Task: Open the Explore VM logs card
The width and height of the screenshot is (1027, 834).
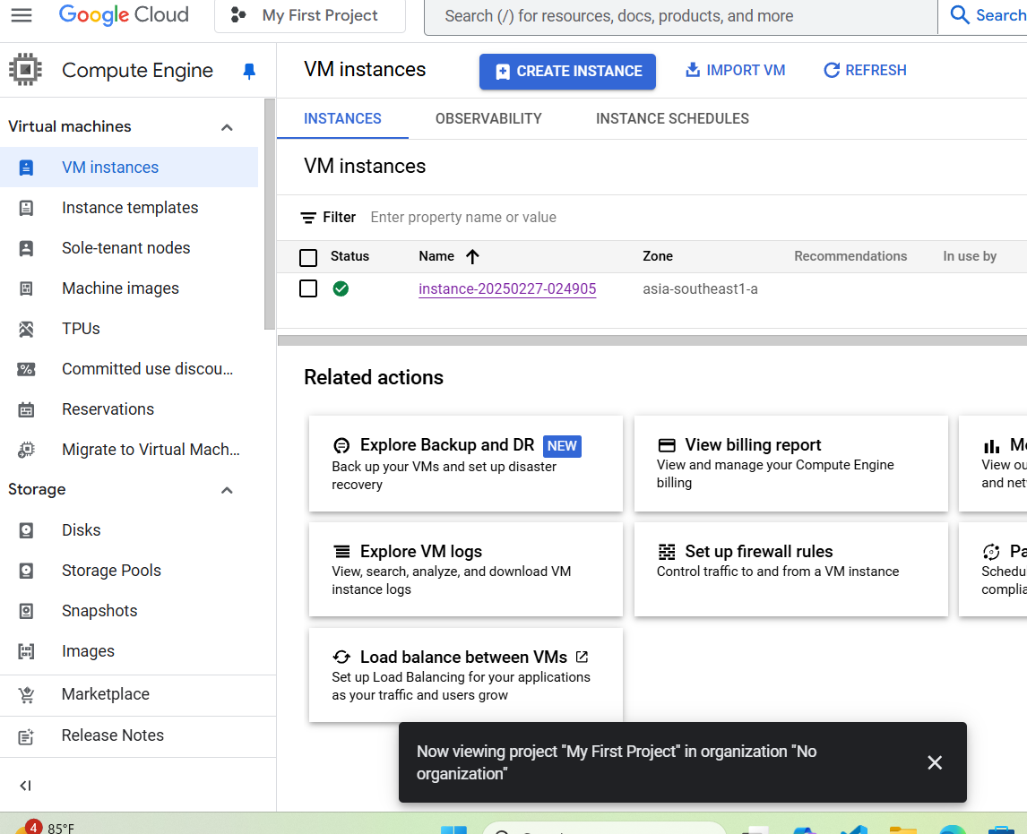Action: pos(466,570)
